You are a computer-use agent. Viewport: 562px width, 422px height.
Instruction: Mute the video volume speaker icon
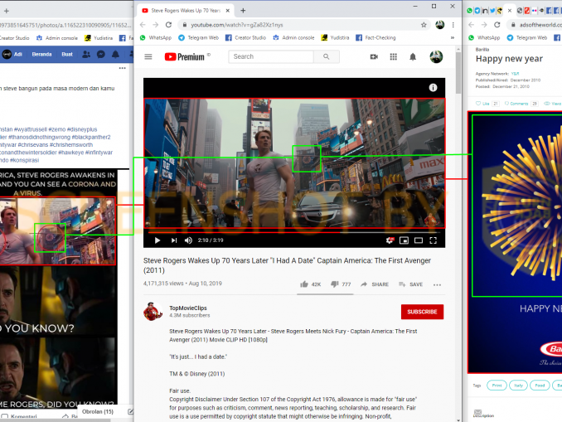pyautogui.click(x=188, y=240)
